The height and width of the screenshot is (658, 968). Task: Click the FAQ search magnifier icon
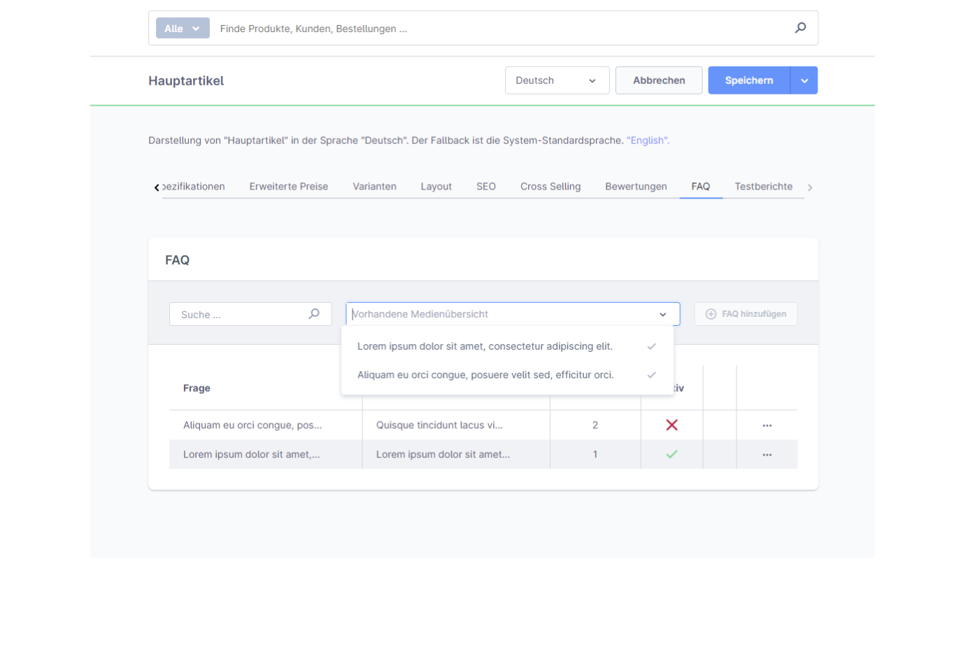click(314, 314)
